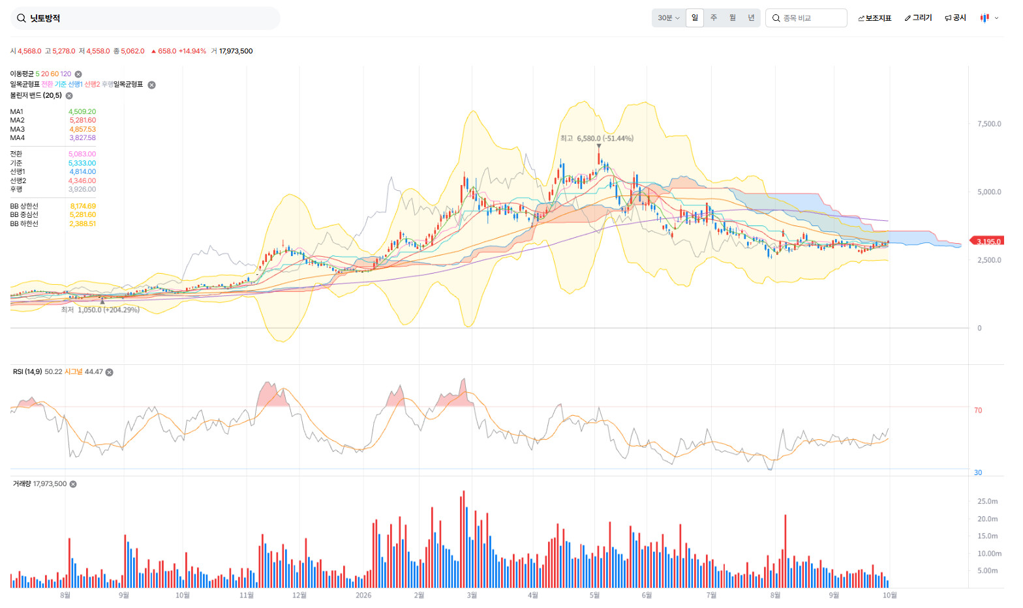The image size is (1023, 608).
Task: Select the 일 daily interval
Action: pyautogui.click(x=695, y=18)
